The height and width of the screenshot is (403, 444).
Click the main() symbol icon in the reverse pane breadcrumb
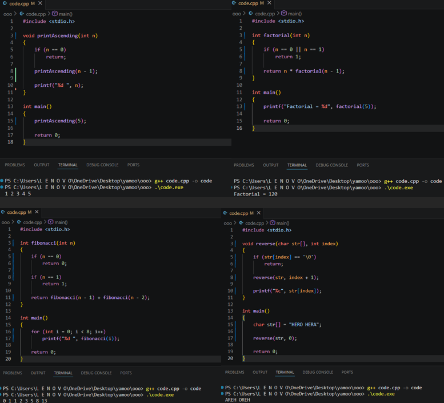[273, 223]
